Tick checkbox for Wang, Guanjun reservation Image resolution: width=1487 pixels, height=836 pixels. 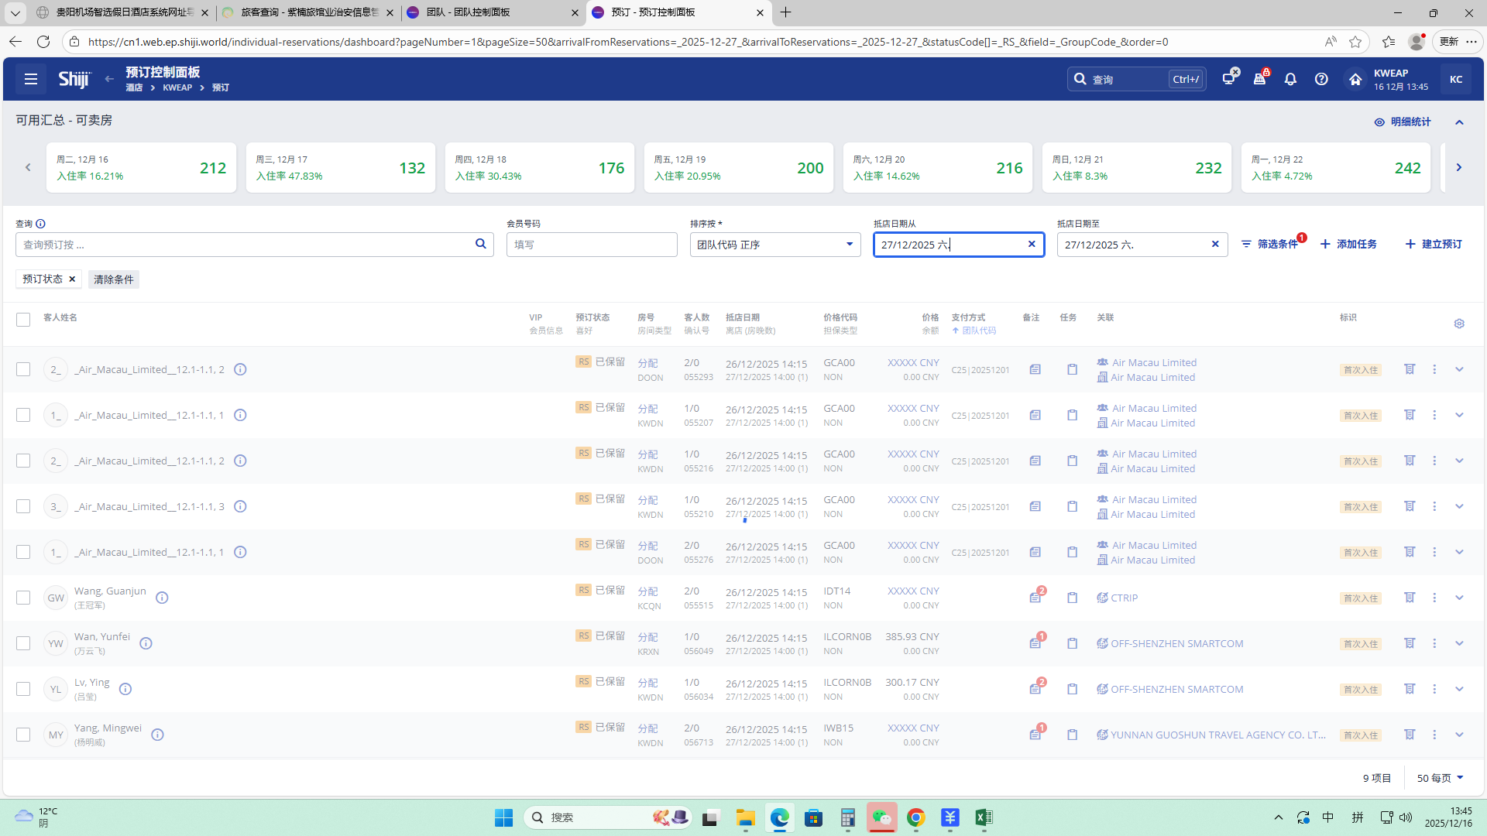click(x=23, y=598)
